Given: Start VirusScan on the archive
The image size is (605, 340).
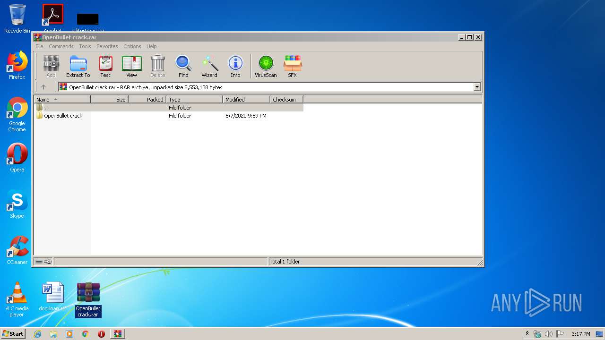Looking at the screenshot, I should pos(266,66).
